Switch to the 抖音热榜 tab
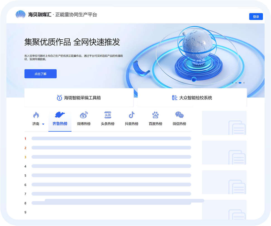This screenshot has width=271, height=226. tap(131, 124)
